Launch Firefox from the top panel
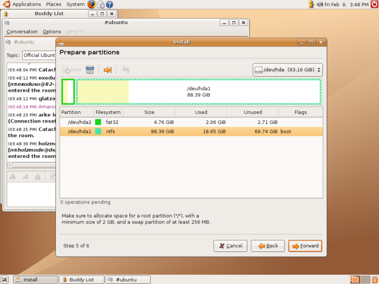Image resolution: width=379 pixels, height=284 pixels. click(91, 4)
